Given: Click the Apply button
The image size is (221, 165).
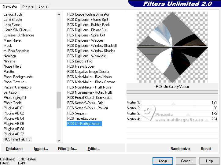Looking at the screenshot, I should click(163, 161).
